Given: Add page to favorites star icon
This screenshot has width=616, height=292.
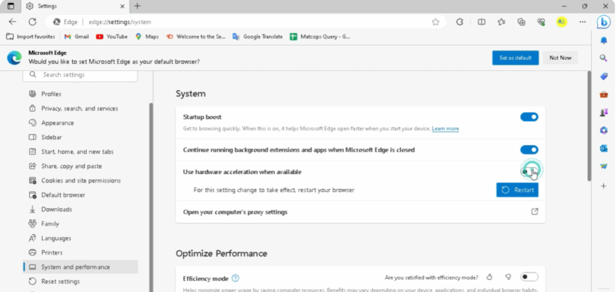Looking at the screenshot, I should tap(436, 22).
